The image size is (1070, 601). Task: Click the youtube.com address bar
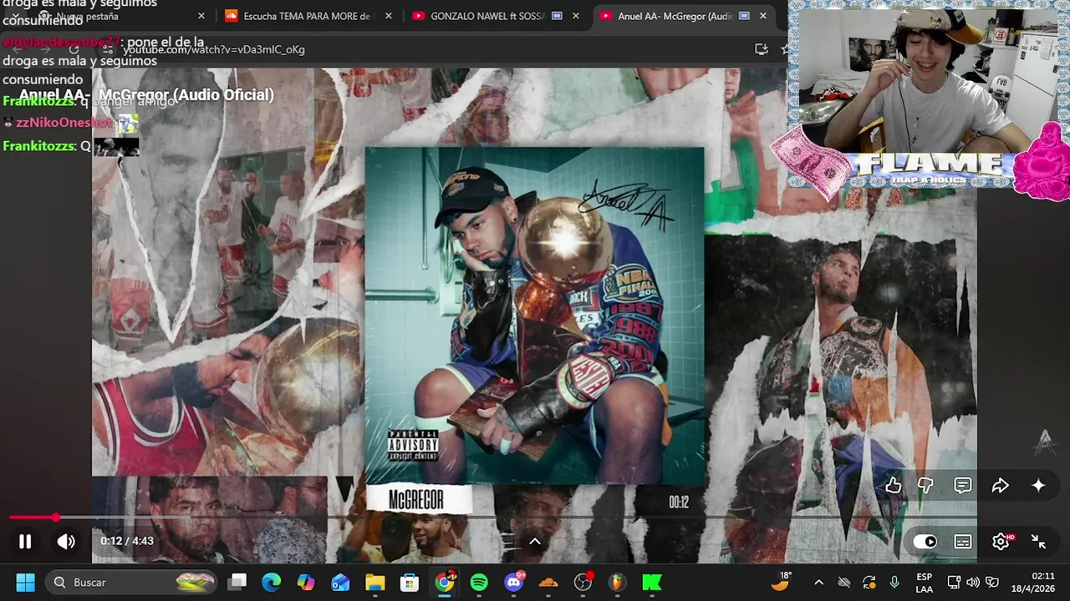pyautogui.click(x=435, y=49)
